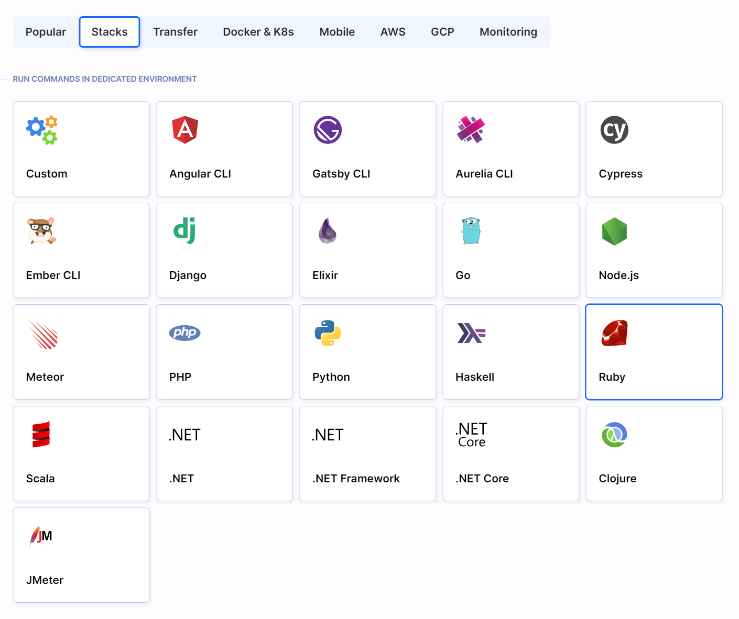Click the "RUN COMMANDS IN DEDICATED ENVIRONMENT" heading
Viewport: 739px width, 619px height.
pos(105,79)
